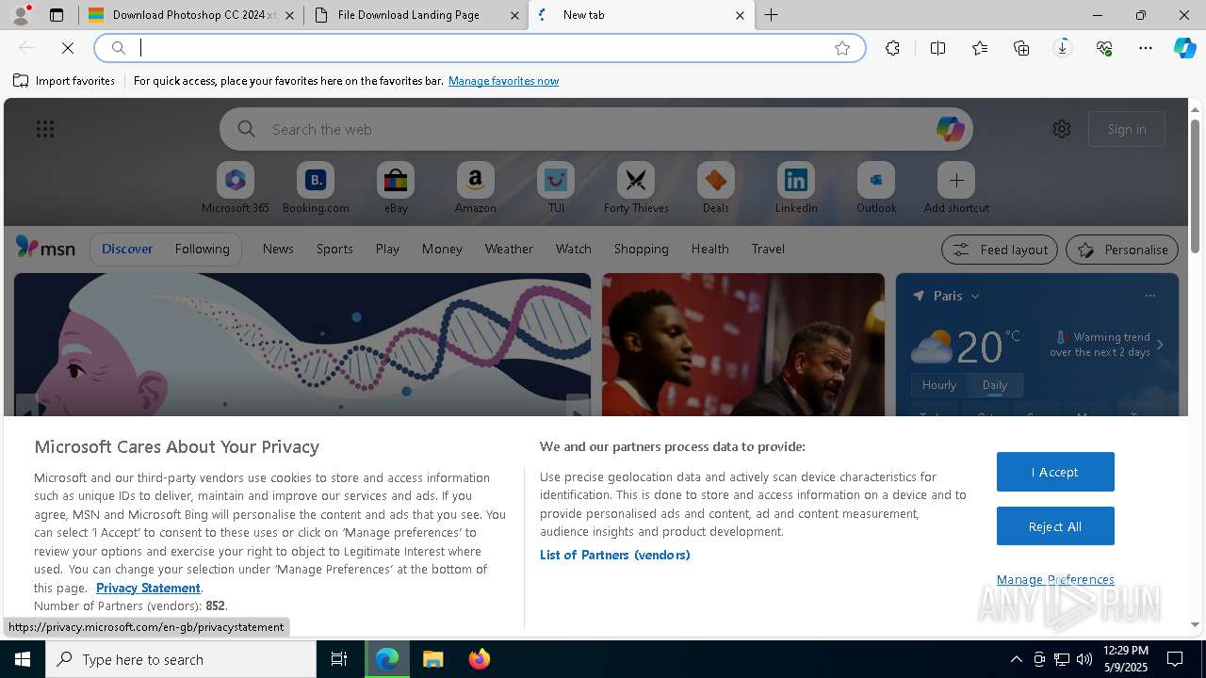Open the Microsoft 365 shortcut
The width and height of the screenshot is (1206, 678).
(236, 188)
